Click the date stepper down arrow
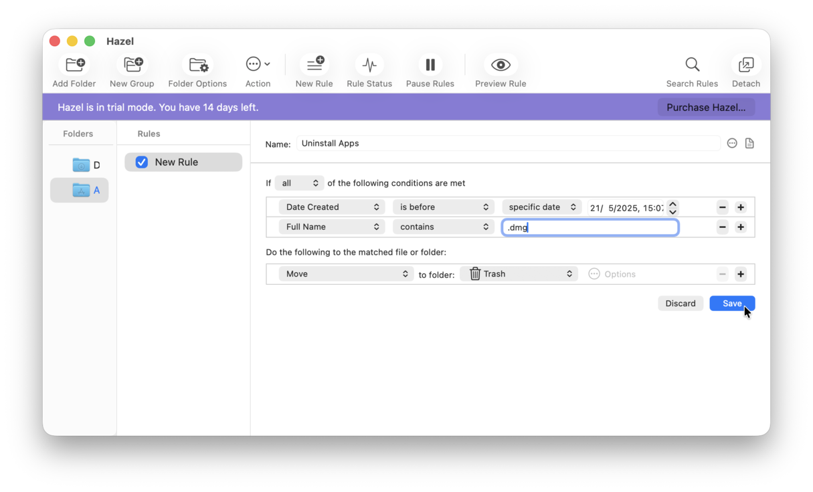813x492 pixels. [x=673, y=211]
